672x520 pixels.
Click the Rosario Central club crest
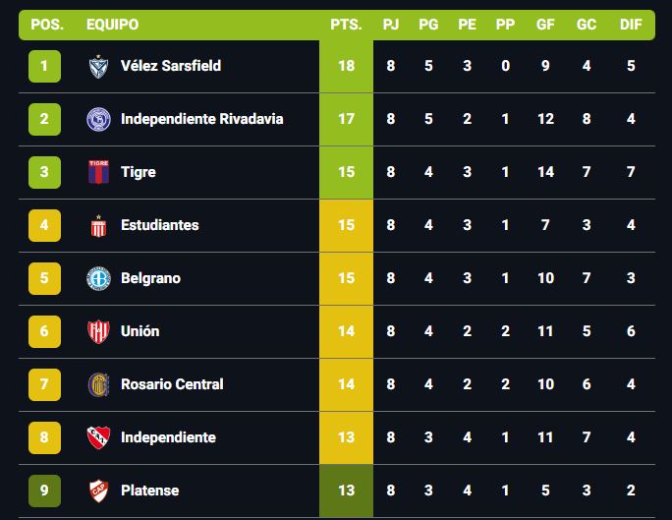click(98, 384)
